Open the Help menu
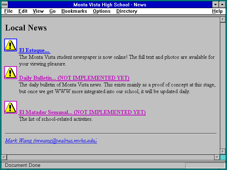 tap(217, 11)
